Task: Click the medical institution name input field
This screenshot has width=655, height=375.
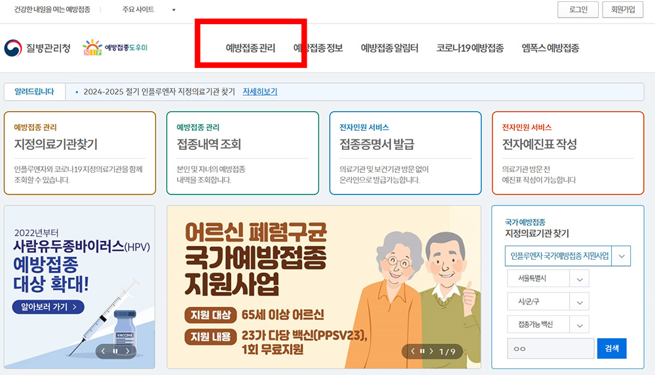Action: point(551,348)
